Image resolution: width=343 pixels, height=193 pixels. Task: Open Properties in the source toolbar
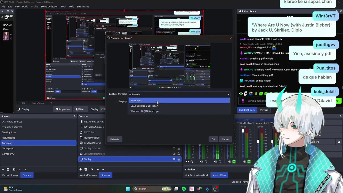tap(62, 109)
